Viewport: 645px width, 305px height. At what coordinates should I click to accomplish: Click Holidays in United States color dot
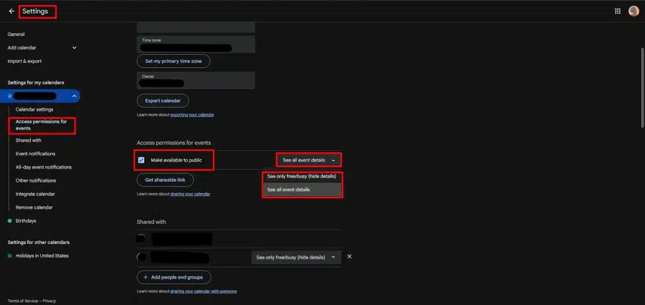click(x=10, y=256)
